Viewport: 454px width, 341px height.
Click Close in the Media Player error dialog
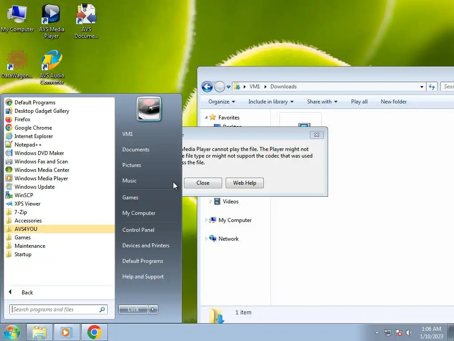point(203,183)
